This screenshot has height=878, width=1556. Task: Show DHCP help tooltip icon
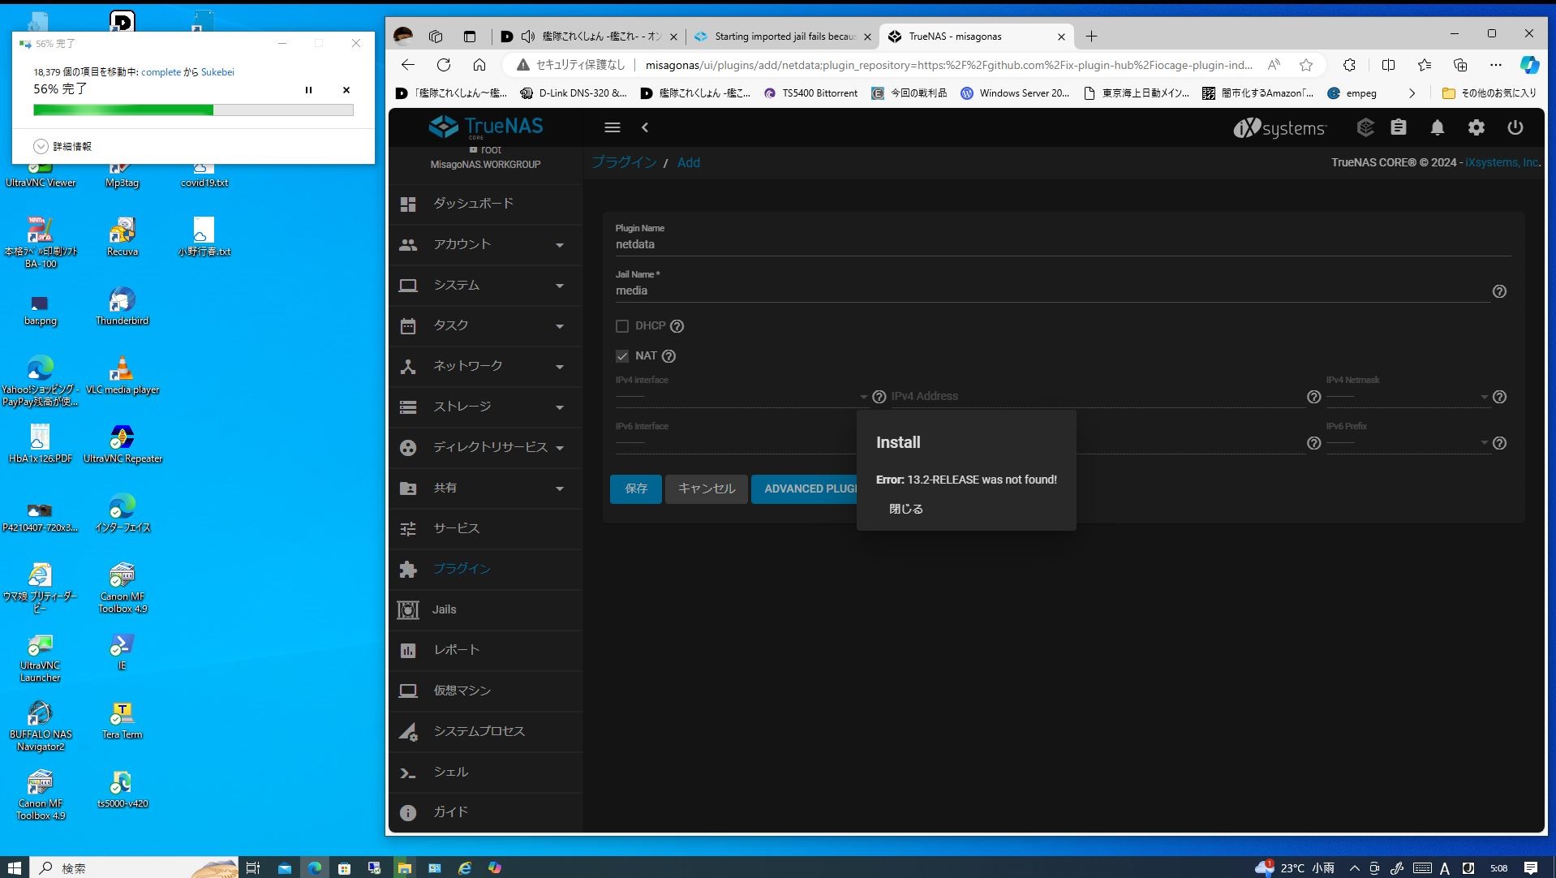(677, 326)
